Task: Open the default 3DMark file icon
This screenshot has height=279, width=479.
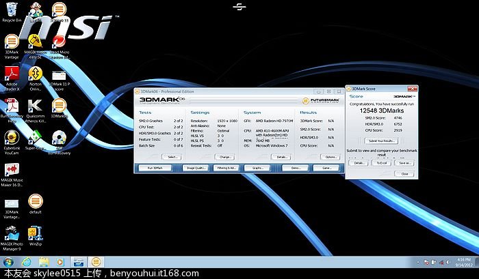Action: click(x=35, y=204)
